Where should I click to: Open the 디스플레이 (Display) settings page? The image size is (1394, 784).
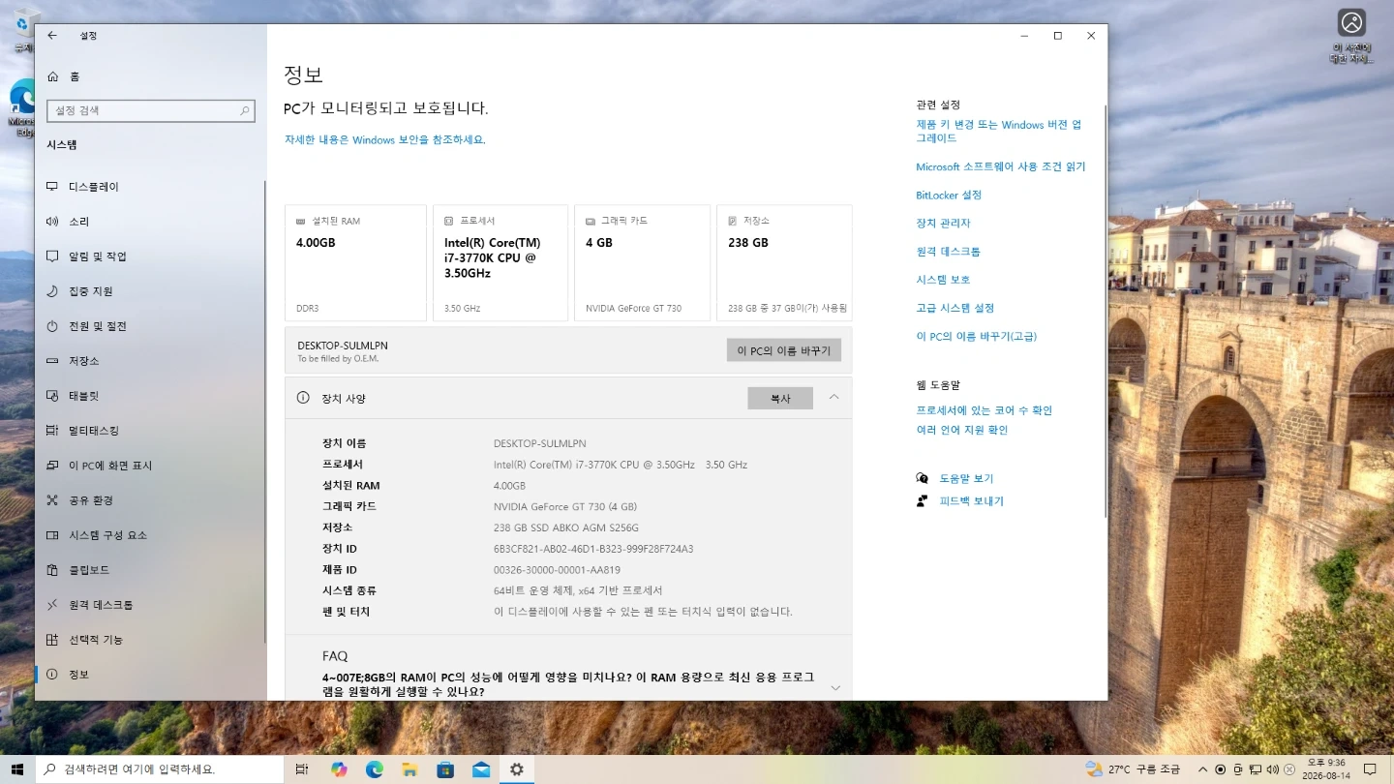[150, 187]
